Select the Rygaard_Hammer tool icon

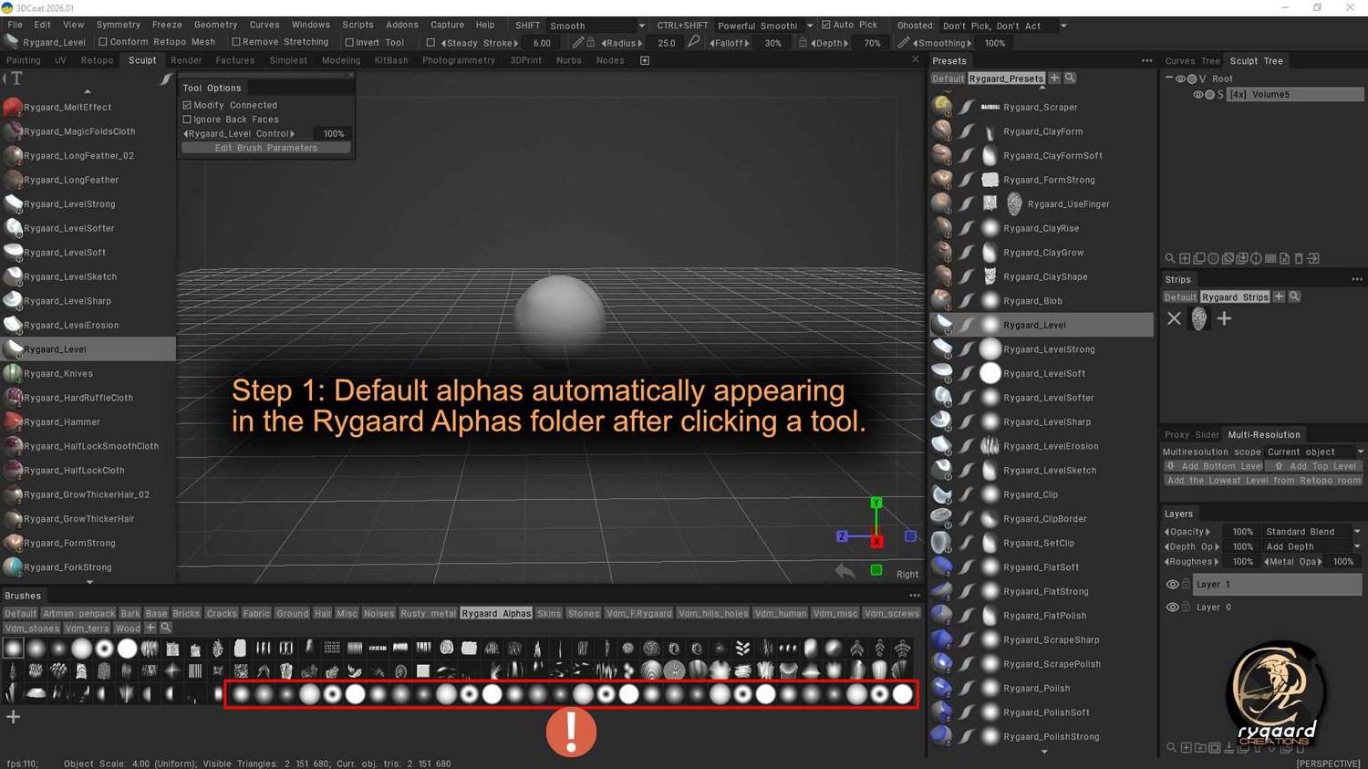pyautogui.click(x=13, y=421)
